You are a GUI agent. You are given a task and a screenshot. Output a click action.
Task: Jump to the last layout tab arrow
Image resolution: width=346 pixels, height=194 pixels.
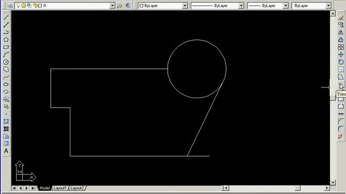[x=33, y=188]
